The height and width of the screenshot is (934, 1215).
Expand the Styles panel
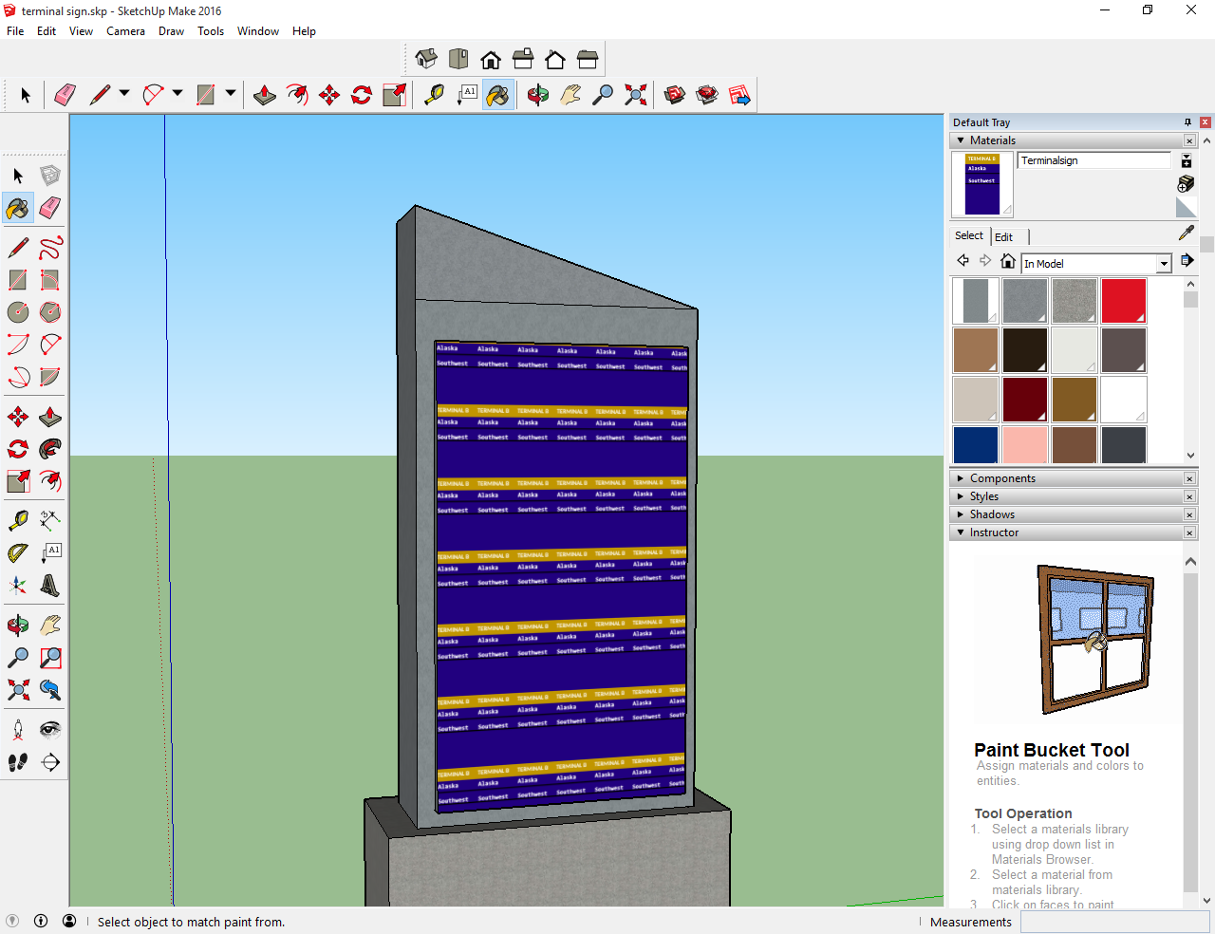point(961,496)
